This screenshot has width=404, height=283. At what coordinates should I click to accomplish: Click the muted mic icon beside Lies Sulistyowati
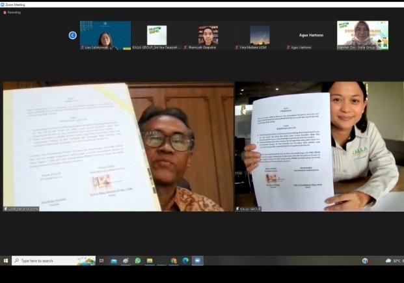(82, 47)
